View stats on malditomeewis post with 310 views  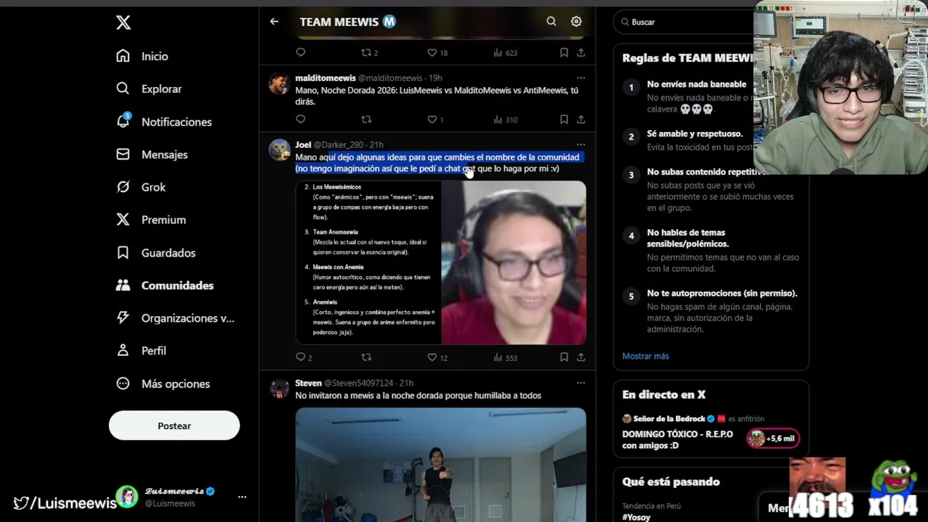click(x=505, y=119)
